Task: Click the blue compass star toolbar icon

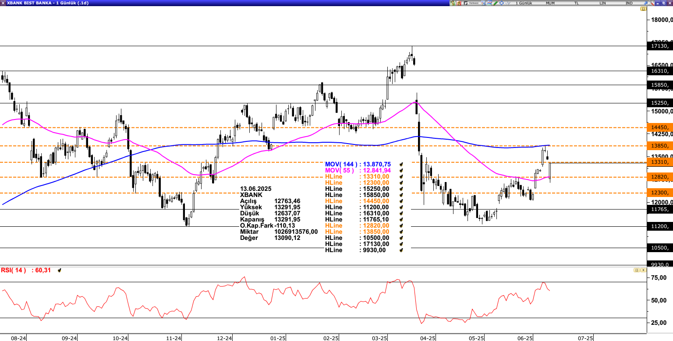Action: tap(501, 3)
